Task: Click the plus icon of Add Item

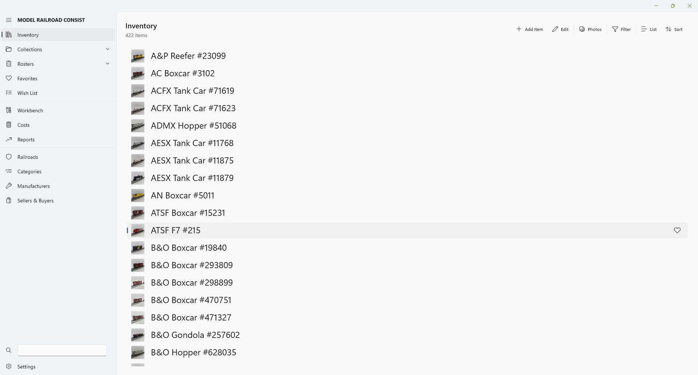Action: pyautogui.click(x=519, y=29)
